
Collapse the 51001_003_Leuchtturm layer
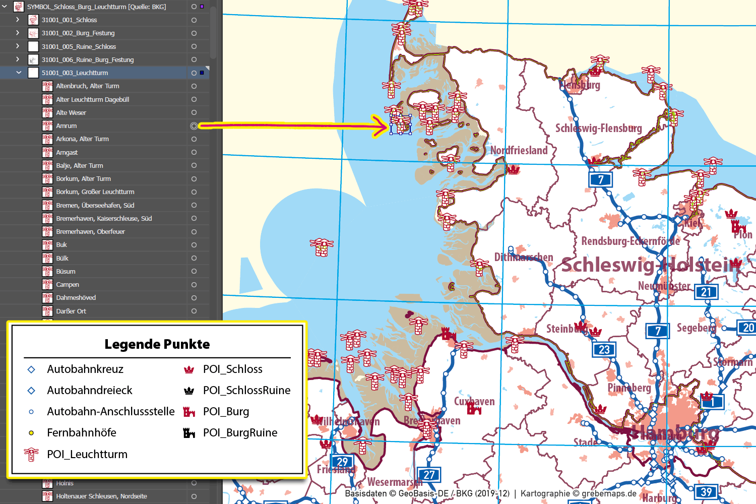(x=19, y=73)
